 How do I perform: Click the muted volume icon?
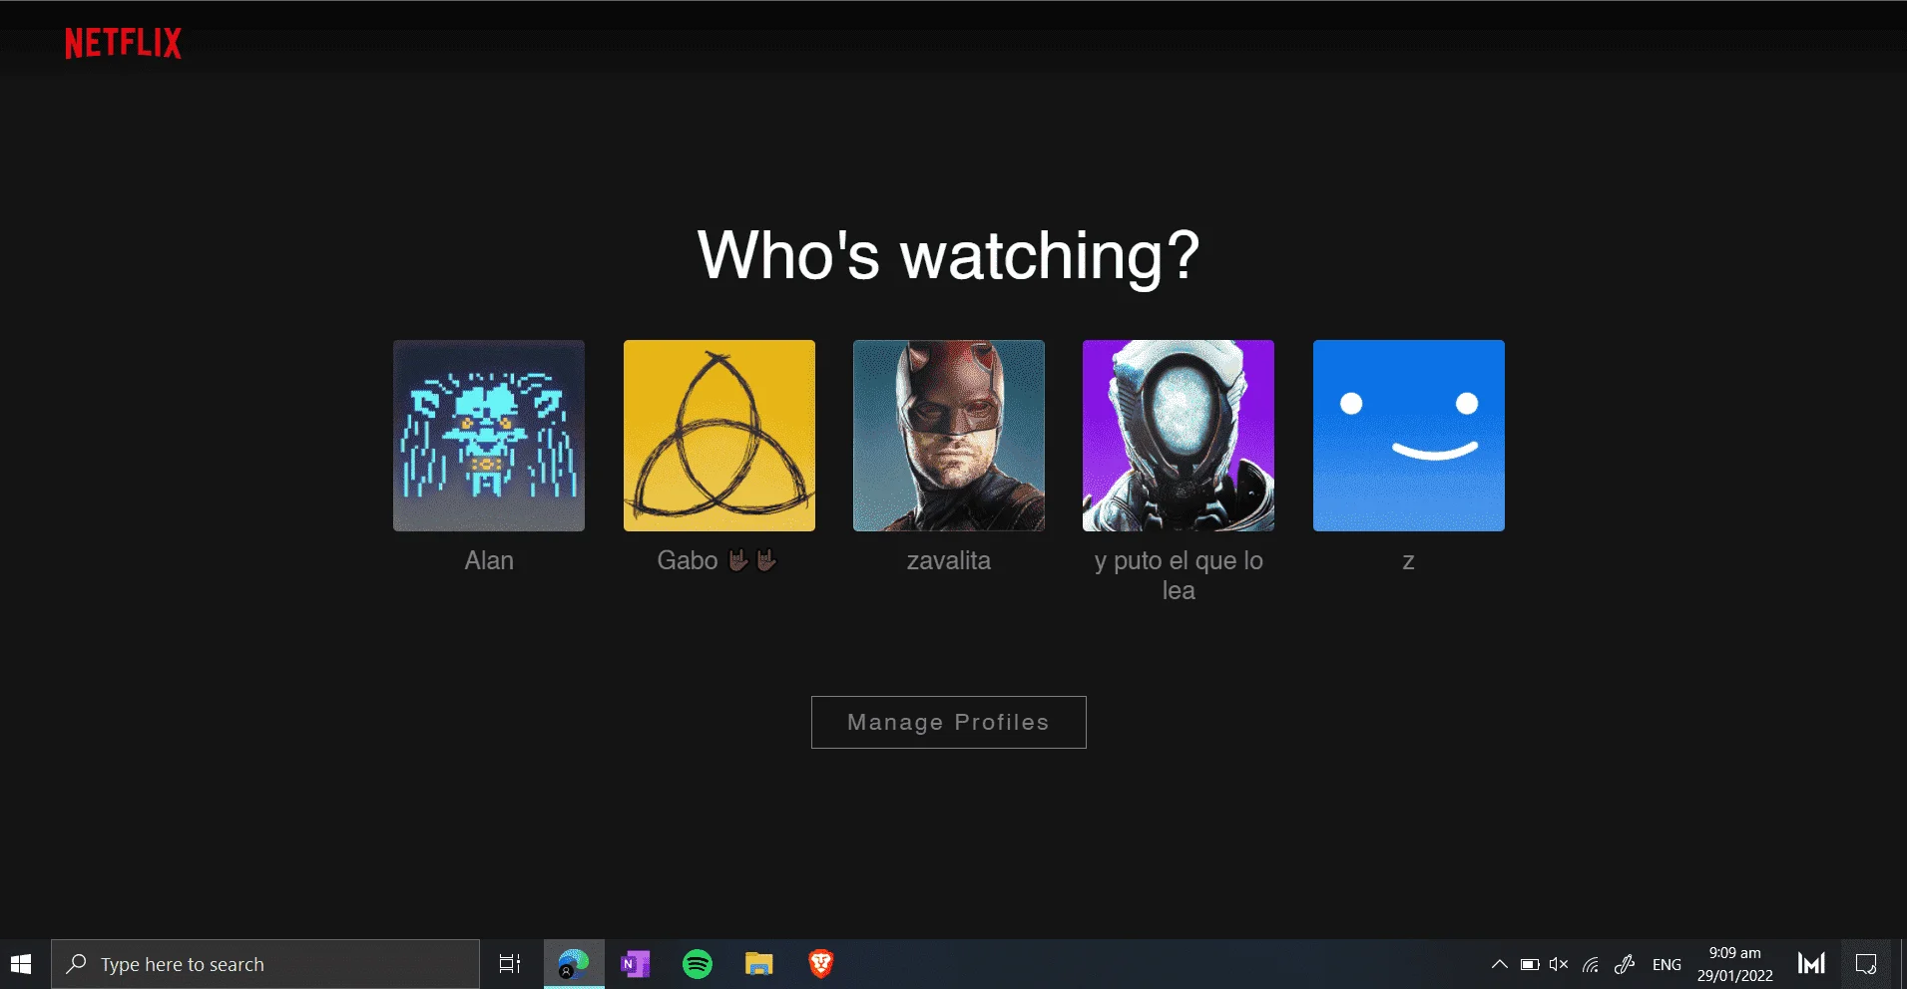[1559, 964]
